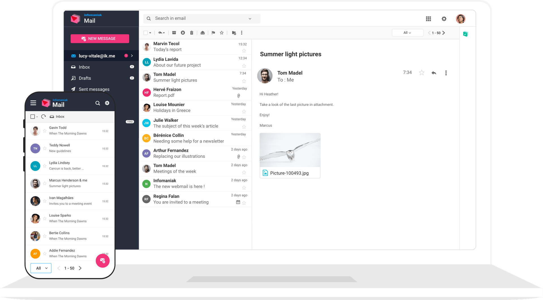Open phone All filter dropdown

tap(41, 268)
